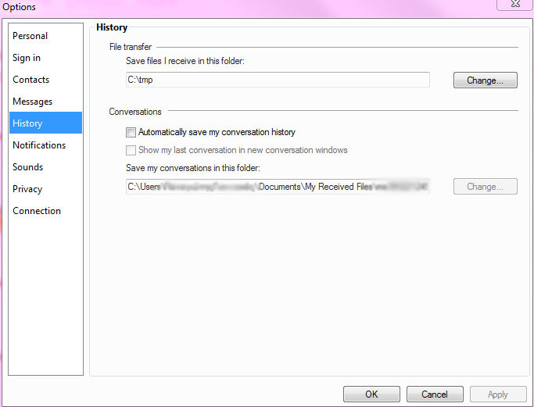Viewport: 534px width, 407px height.
Task: Switch to the Connection settings
Action: 37,211
